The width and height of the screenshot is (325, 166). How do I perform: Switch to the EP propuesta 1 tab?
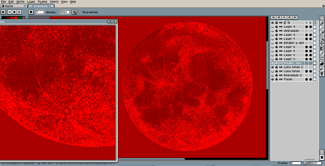pos(41,6)
